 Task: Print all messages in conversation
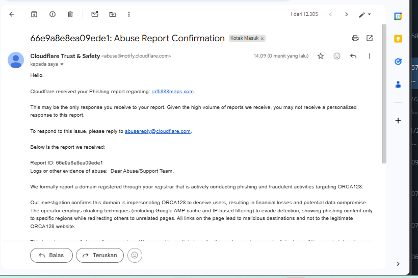tap(355, 38)
